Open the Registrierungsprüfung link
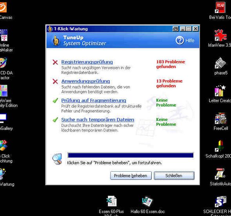231x216 pixels. pos(87,62)
